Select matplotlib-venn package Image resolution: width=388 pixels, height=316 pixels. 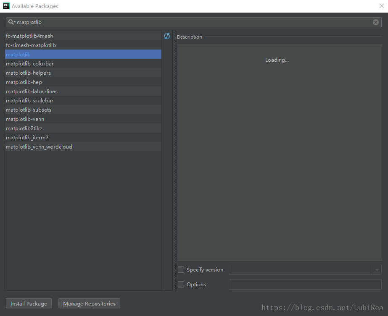pyautogui.click(x=83, y=119)
